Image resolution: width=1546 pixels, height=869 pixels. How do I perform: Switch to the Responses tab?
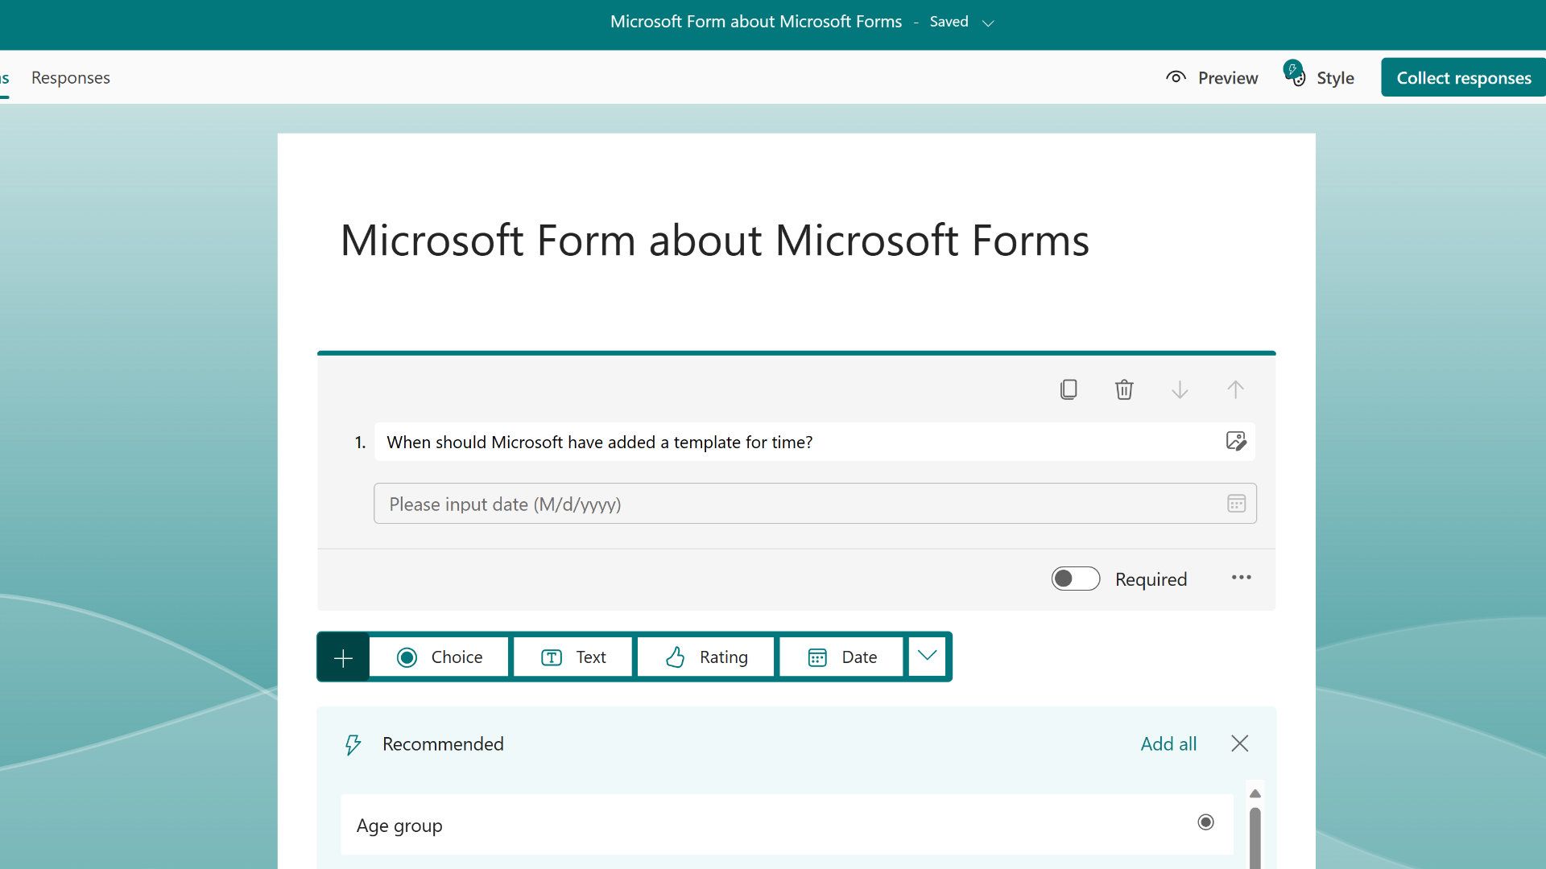(70, 77)
